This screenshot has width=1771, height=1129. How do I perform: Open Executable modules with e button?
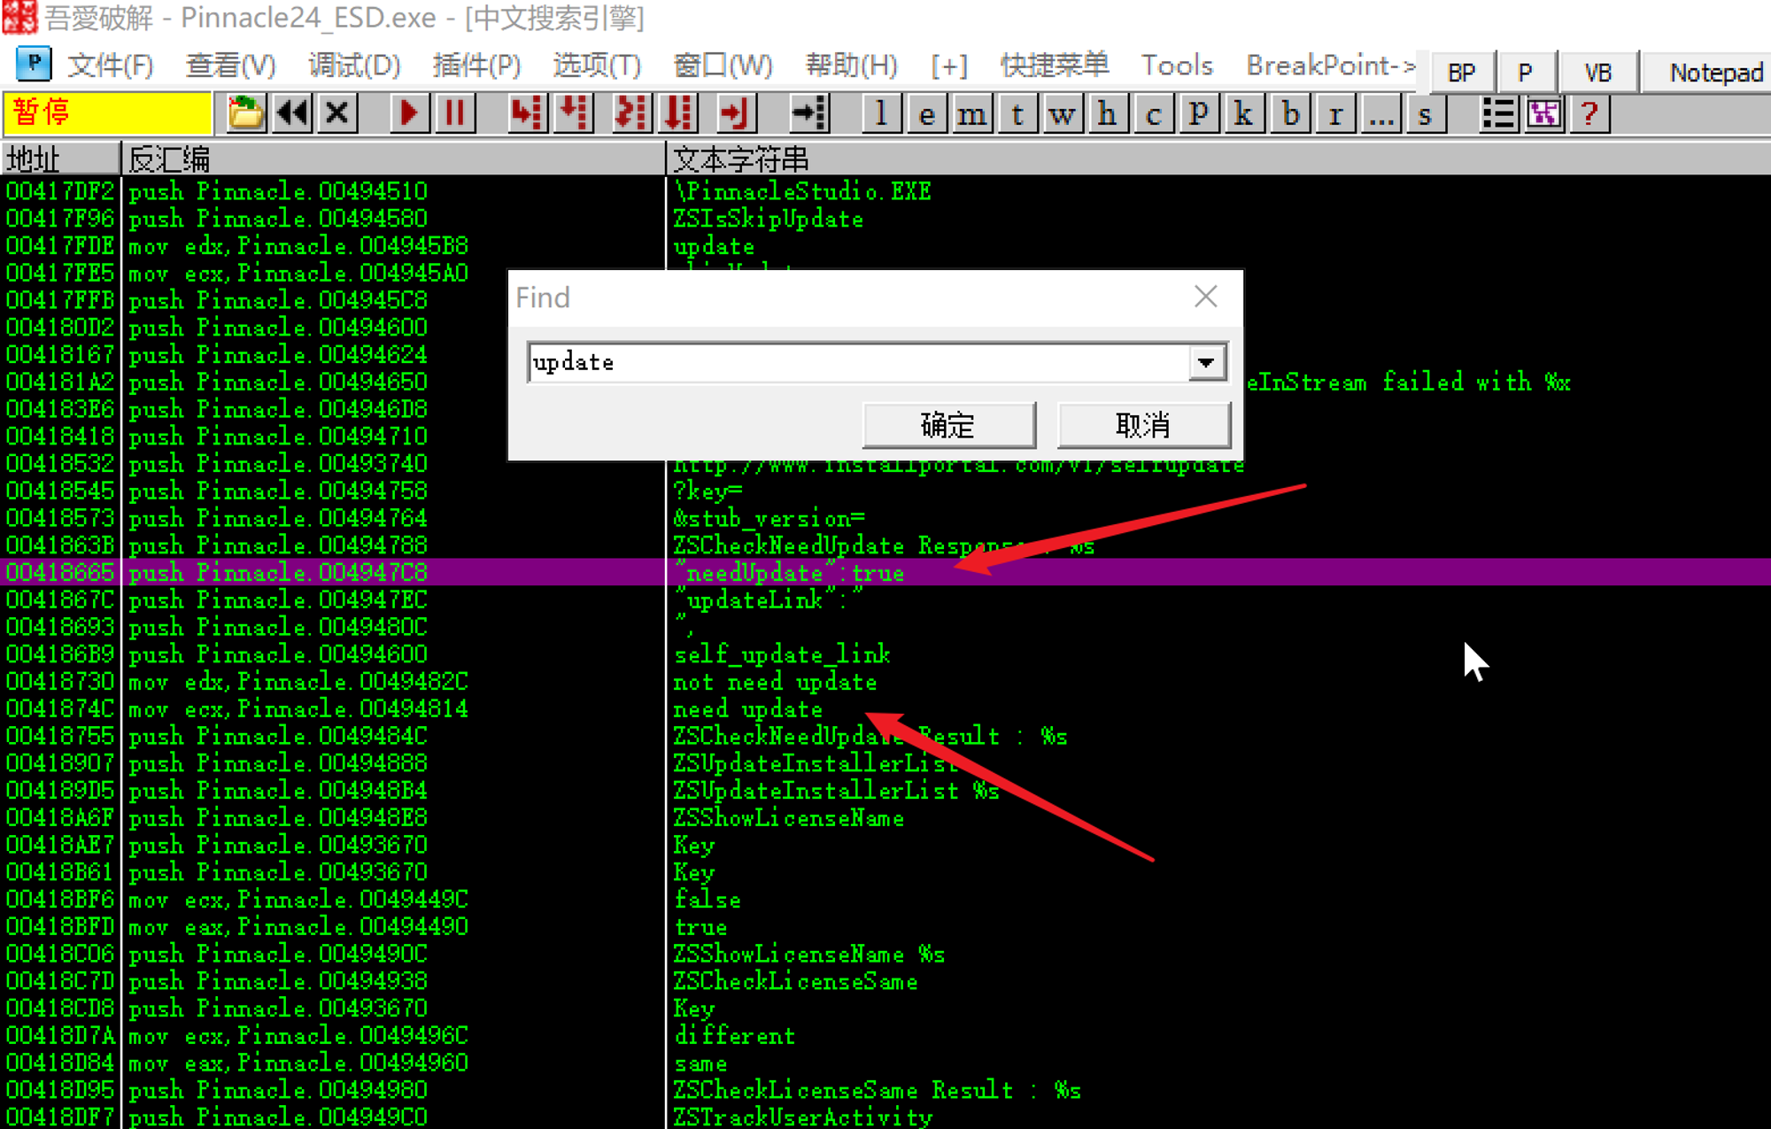click(x=926, y=113)
